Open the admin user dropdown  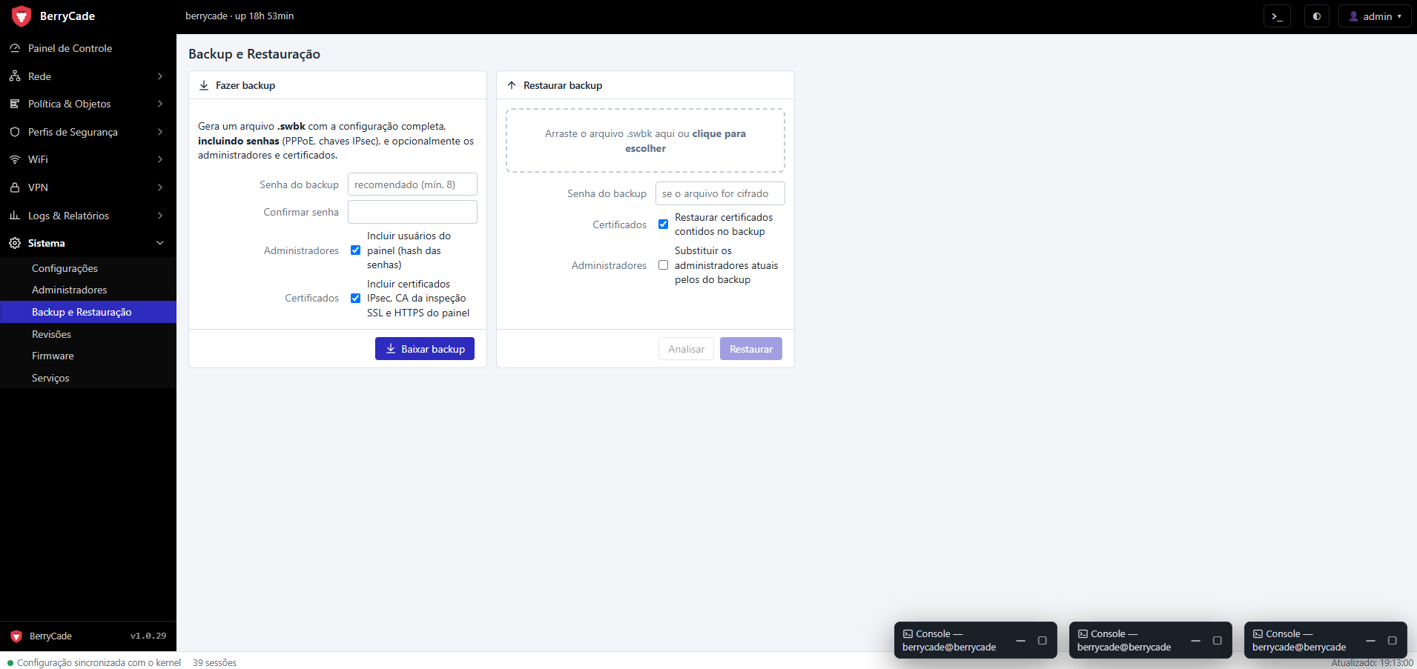coord(1375,16)
